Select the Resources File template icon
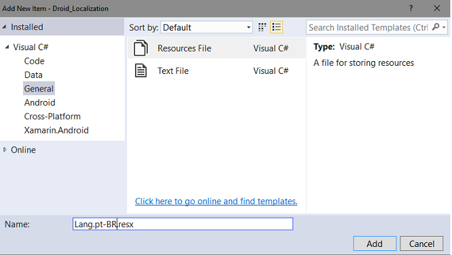This screenshot has width=452, height=255. pos(140,48)
